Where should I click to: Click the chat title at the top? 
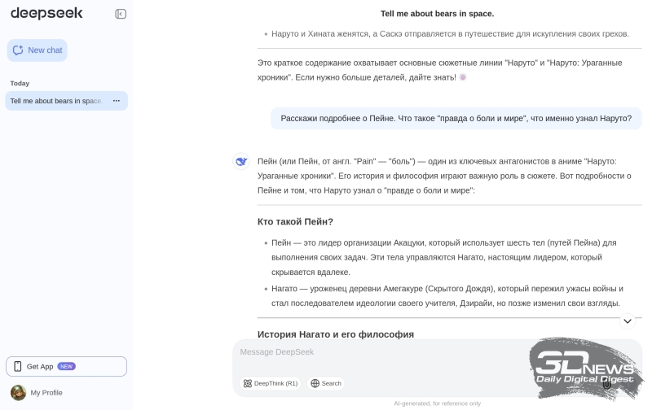(x=437, y=14)
